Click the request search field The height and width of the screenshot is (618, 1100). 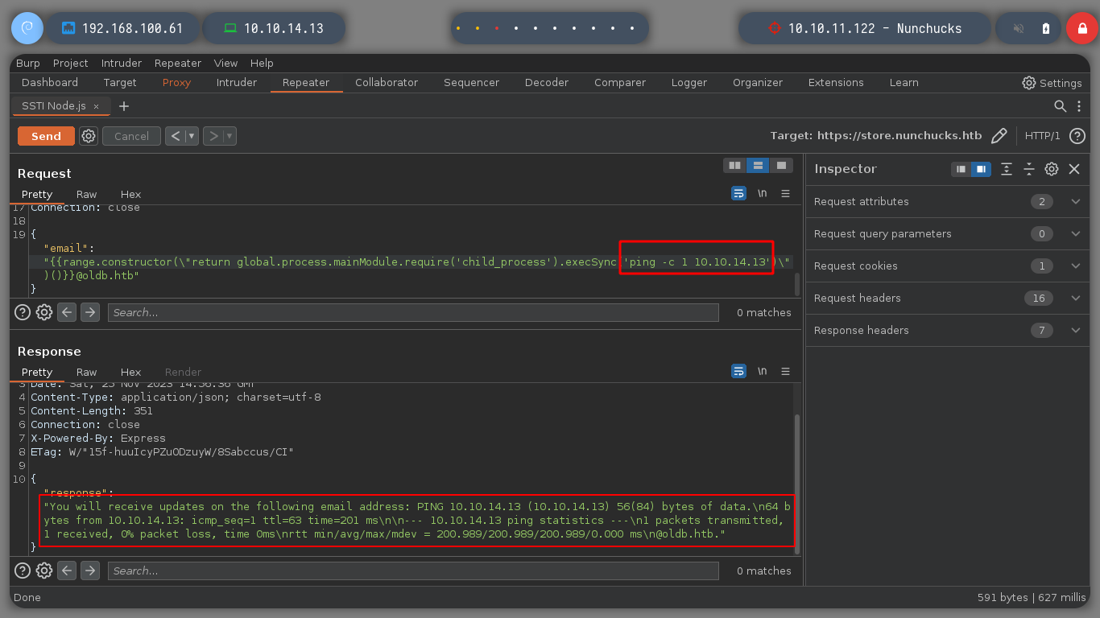(413, 312)
